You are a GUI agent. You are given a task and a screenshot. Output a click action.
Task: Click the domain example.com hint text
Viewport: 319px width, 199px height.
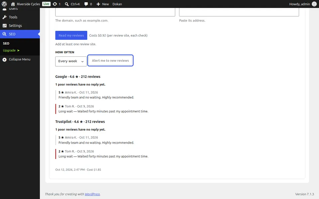(82, 21)
